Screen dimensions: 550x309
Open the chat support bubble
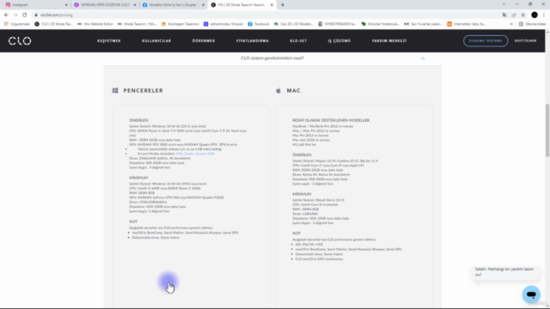pyautogui.click(x=531, y=294)
